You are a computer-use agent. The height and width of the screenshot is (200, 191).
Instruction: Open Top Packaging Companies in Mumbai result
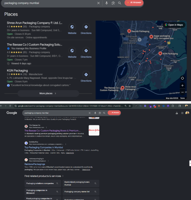click(x=44, y=147)
